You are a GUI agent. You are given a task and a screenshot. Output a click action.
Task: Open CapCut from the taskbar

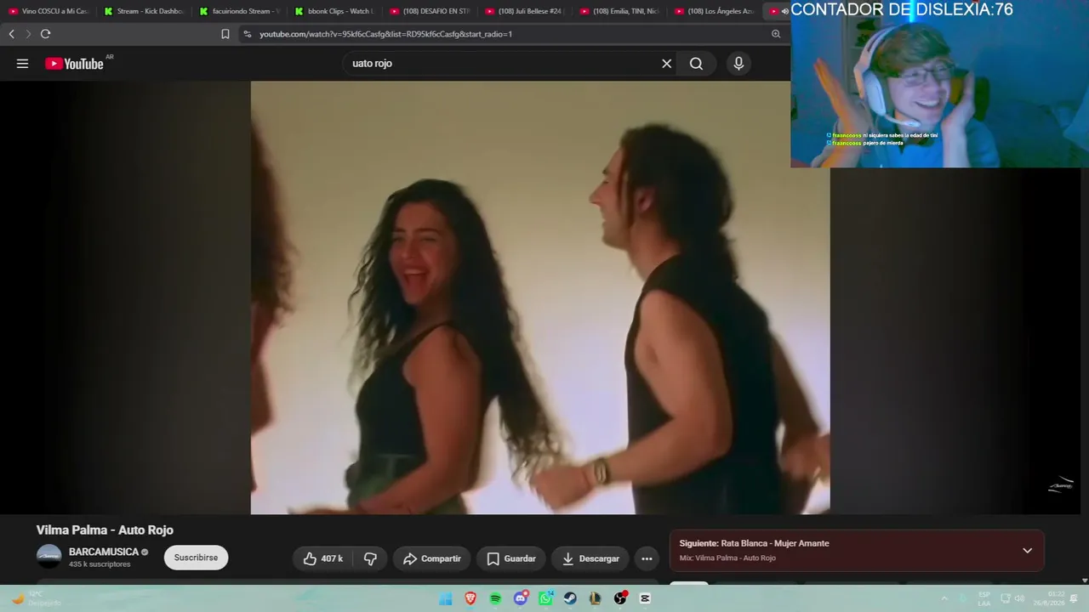645,598
